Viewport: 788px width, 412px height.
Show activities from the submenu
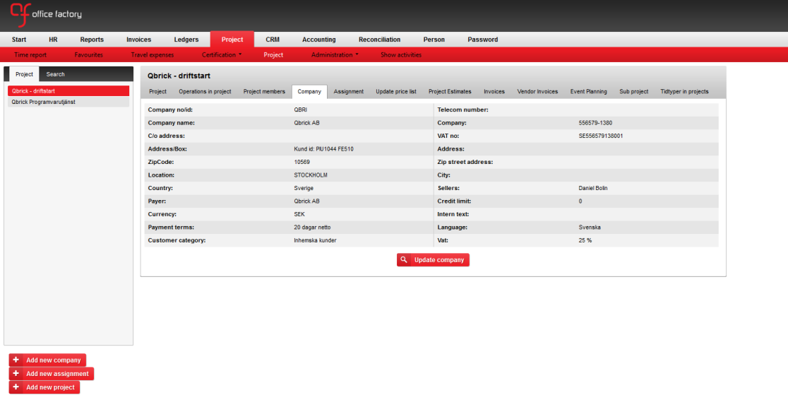pyautogui.click(x=401, y=55)
